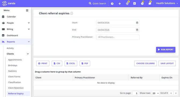Click the Go to page input
Image resolution: width=180 pixels, height=97 pixels.
[135, 93]
